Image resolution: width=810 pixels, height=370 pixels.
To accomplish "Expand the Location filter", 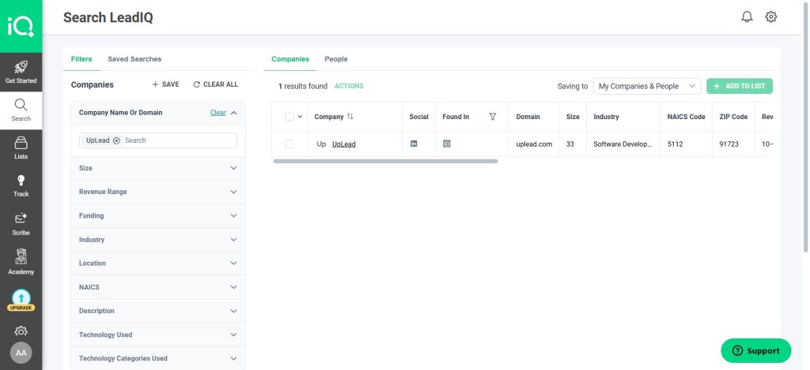I will (158, 263).
